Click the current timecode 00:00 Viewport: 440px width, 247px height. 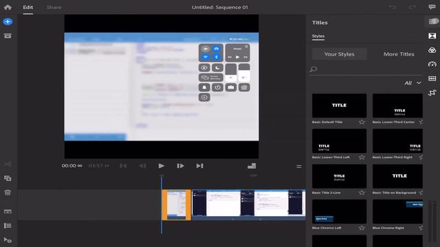71,166
